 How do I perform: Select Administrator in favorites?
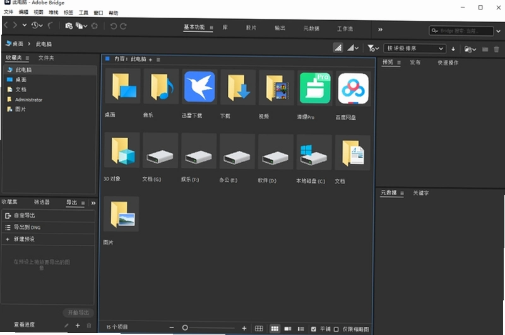(50, 100)
